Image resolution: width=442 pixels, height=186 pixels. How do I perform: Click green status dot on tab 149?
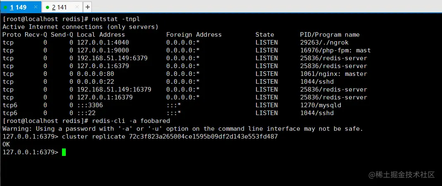(5, 7)
